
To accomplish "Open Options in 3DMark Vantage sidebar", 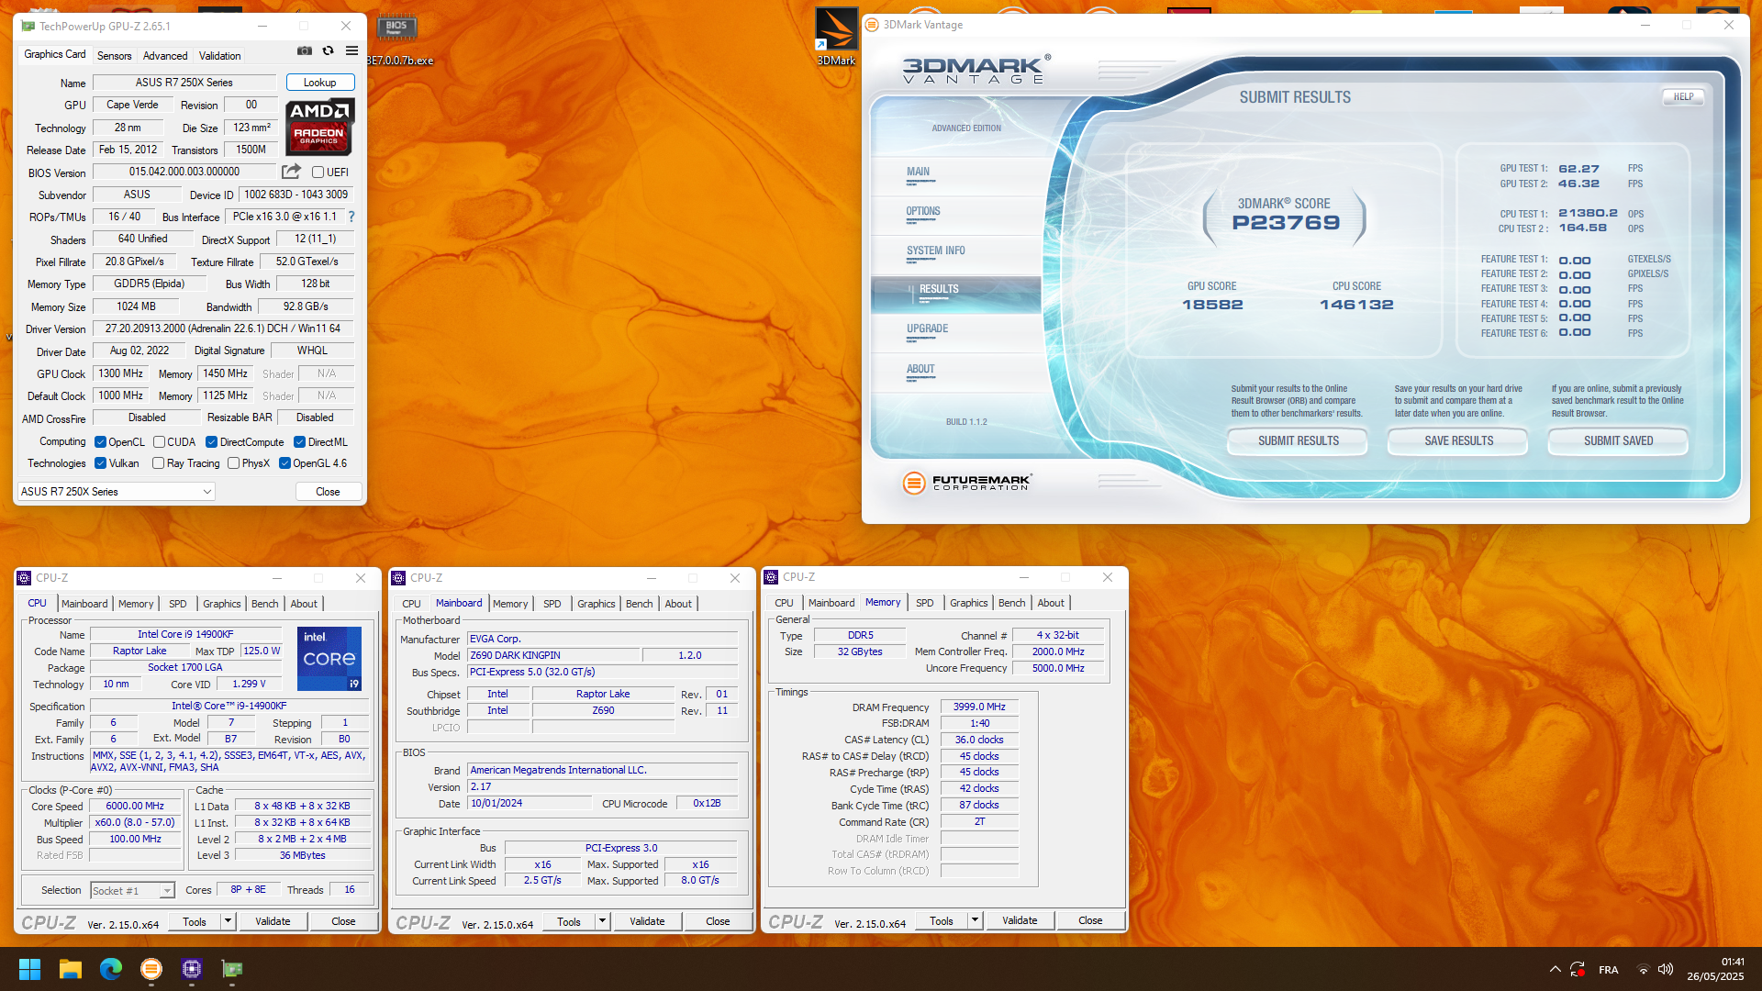I will coord(955,217).
